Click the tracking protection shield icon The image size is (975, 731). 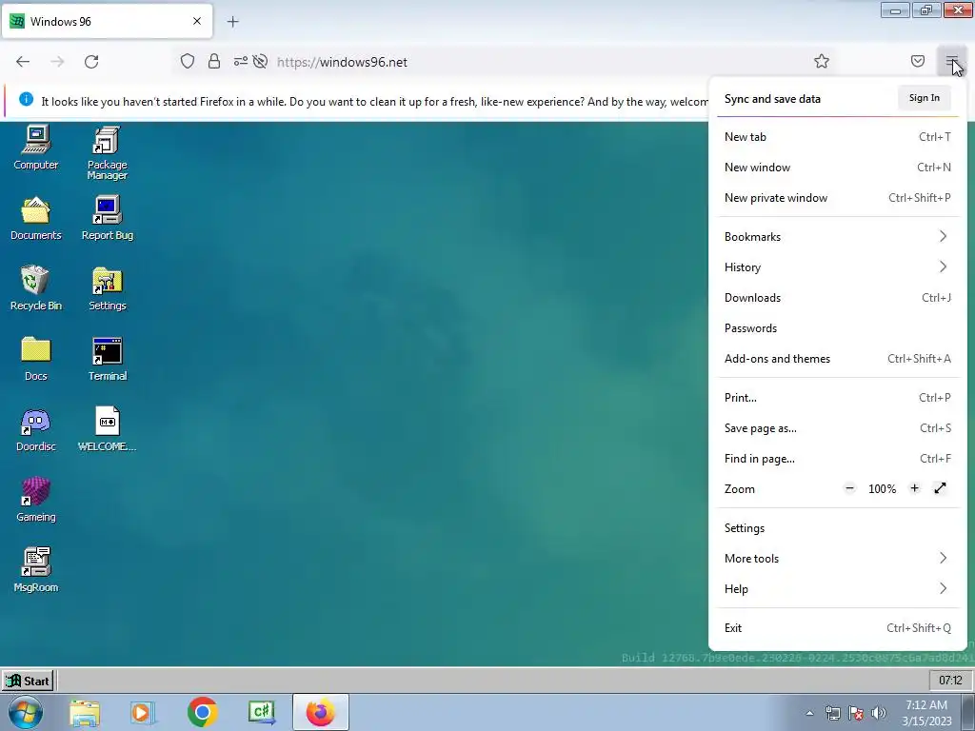pos(188,62)
